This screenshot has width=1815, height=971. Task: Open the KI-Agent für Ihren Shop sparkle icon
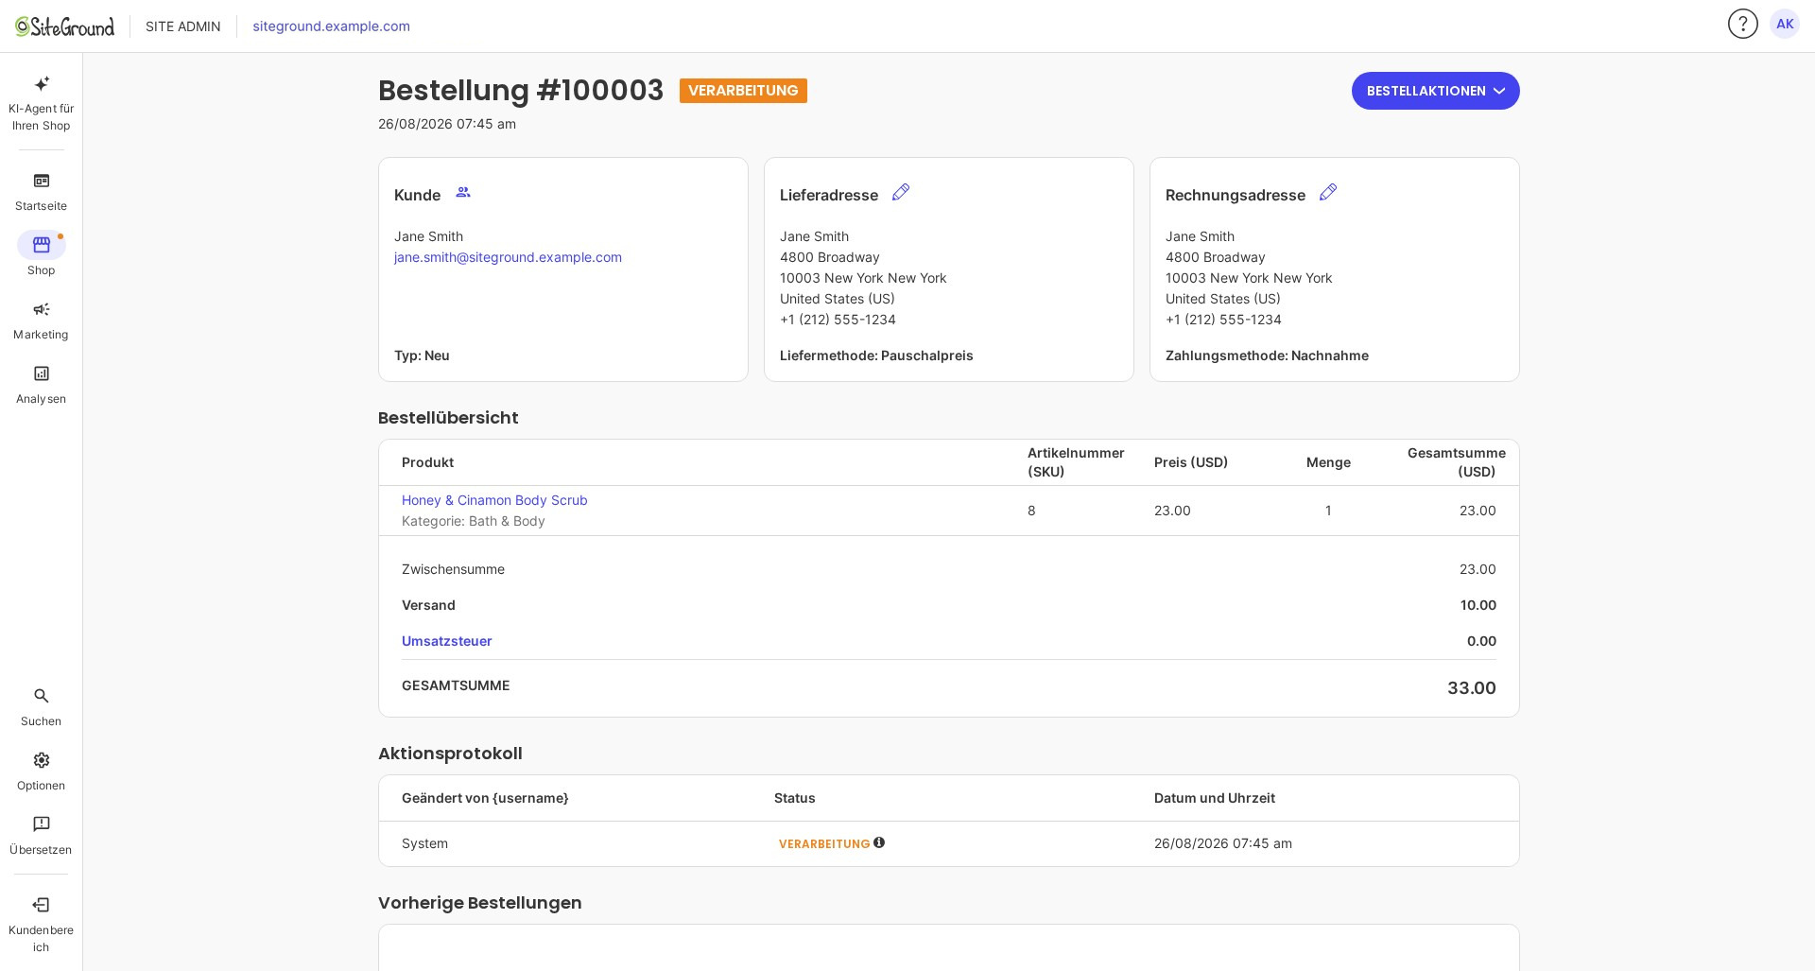[x=42, y=83]
